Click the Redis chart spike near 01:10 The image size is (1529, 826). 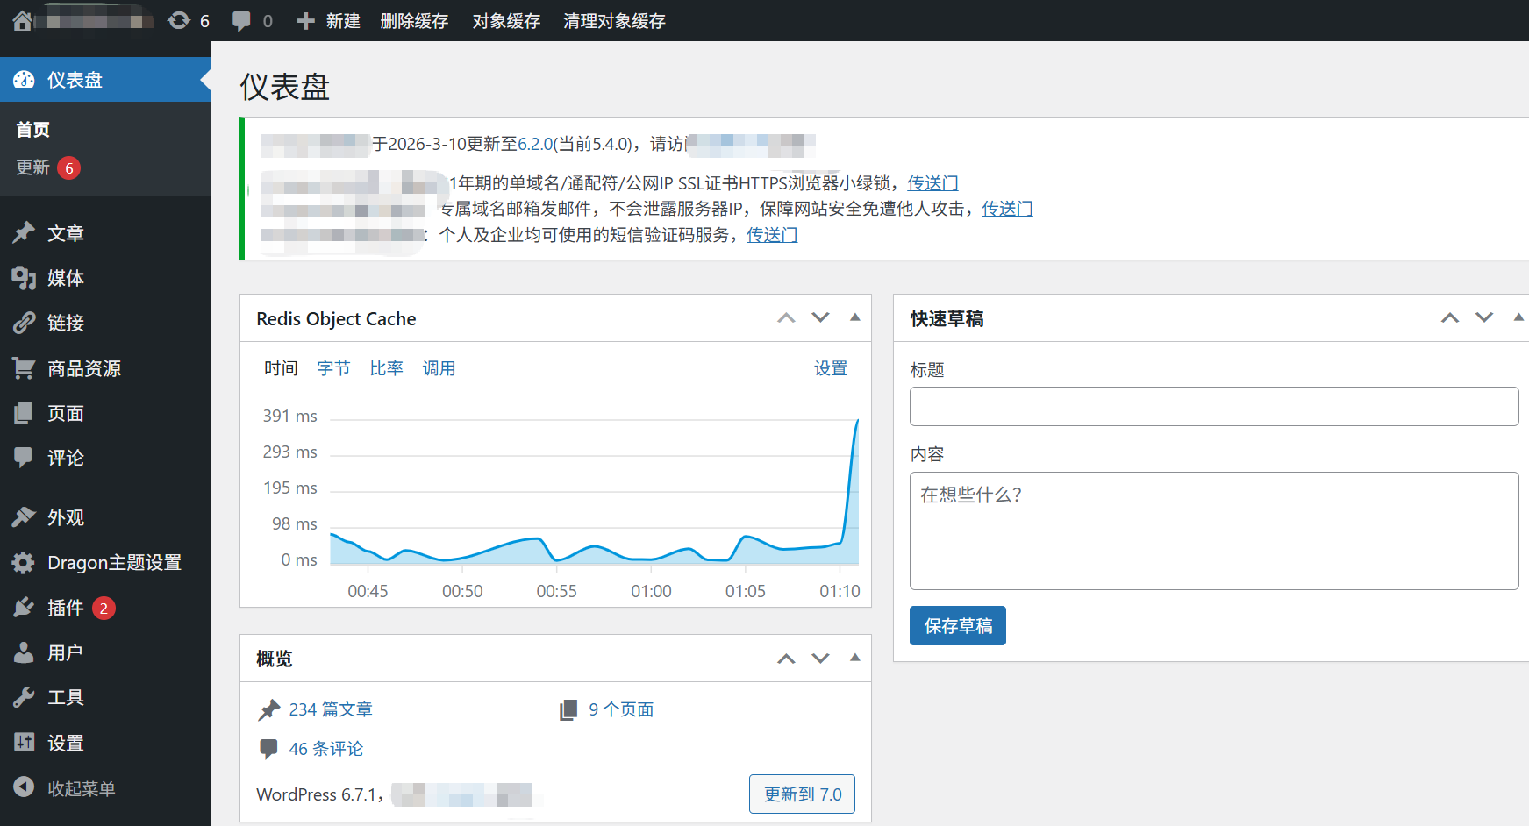point(856,423)
